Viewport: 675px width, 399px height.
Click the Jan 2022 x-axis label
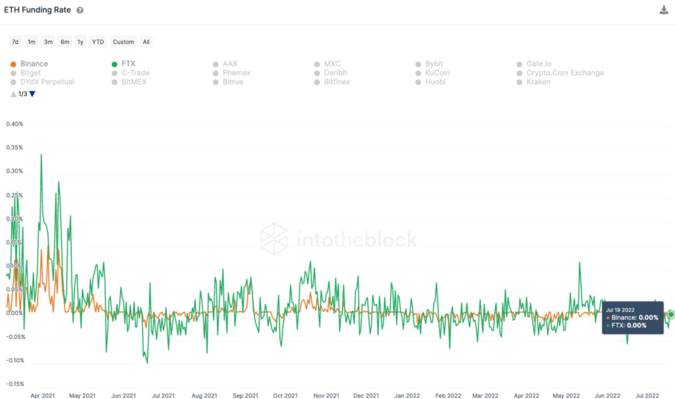[407, 396]
